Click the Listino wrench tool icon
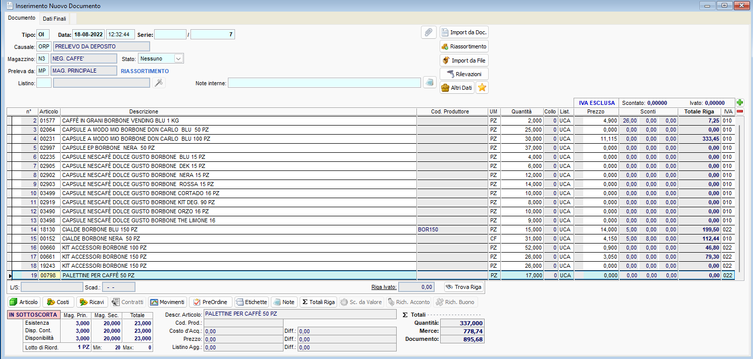This screenshot has width=753, height=359. point(159,83)
